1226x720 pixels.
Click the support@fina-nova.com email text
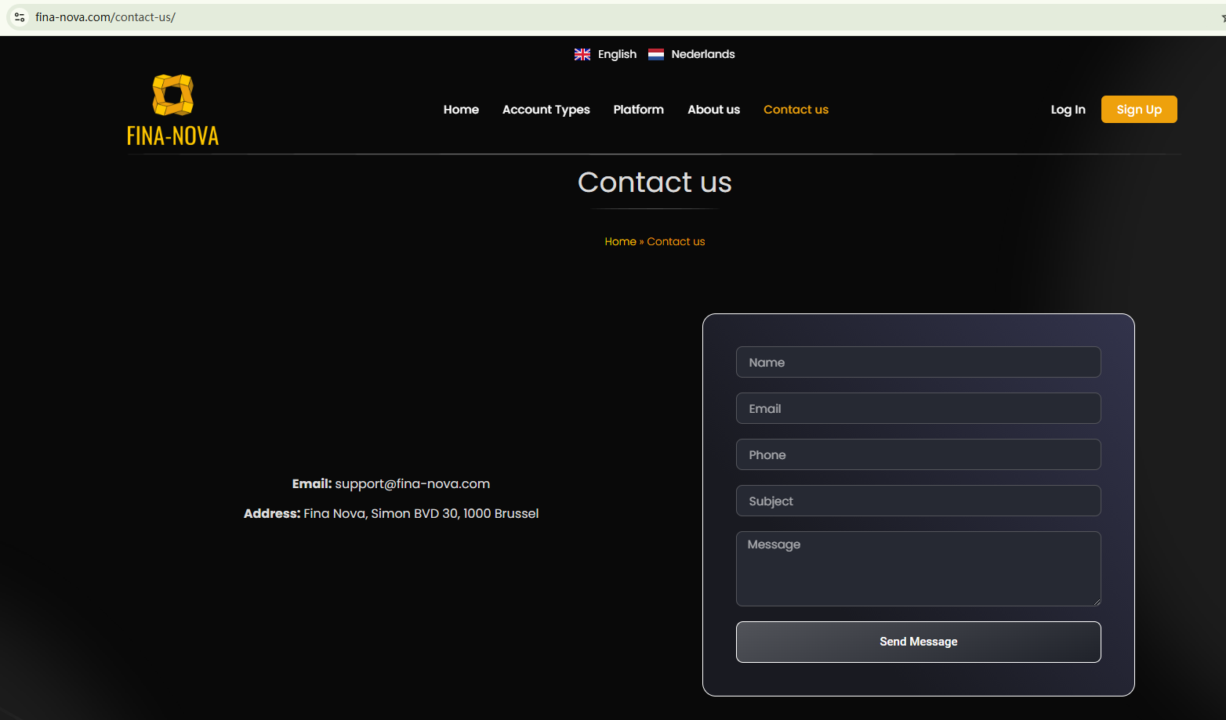[x=412, y=484]
